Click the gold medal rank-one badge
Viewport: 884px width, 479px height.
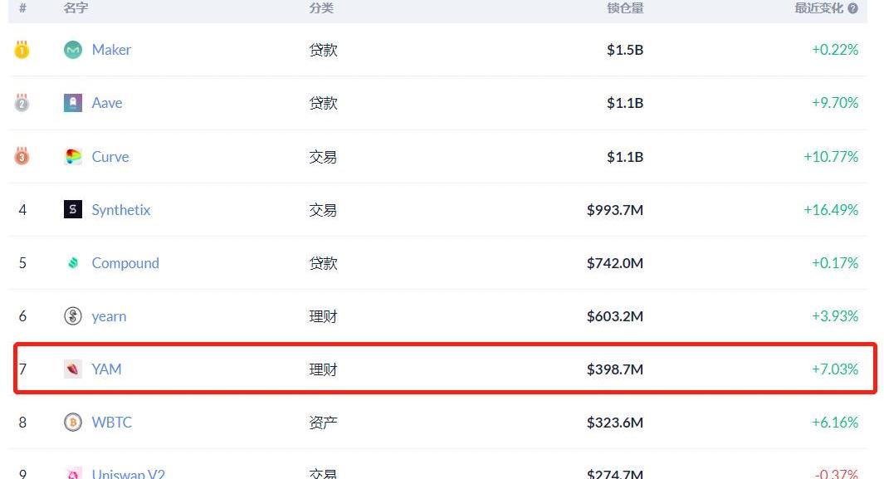[22, 50]
